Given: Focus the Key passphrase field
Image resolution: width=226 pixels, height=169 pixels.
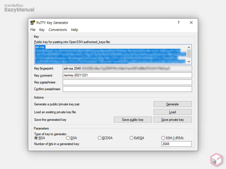Looking at the screenshot, I should click(127, 82).
